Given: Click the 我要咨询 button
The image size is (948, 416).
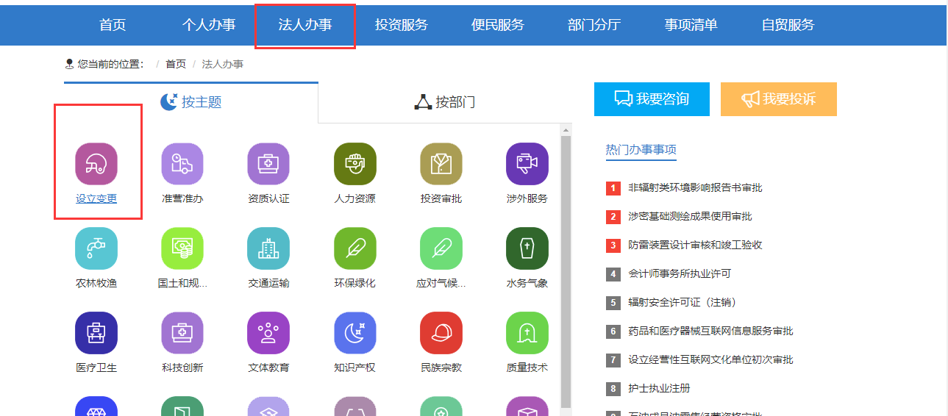Looking at the screenshot, I should (x=652, y=99).
